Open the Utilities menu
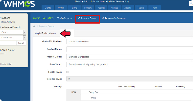Viewport: 193px width, 101px height. click(115, 8)
